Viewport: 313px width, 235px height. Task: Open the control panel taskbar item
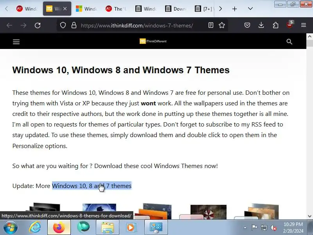tap(156, 227)
